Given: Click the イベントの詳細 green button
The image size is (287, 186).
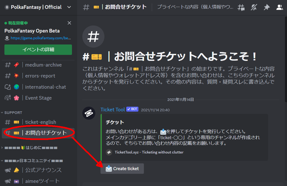Looking at the screenshot, I should pyautogui.click(x=38, y=50).
